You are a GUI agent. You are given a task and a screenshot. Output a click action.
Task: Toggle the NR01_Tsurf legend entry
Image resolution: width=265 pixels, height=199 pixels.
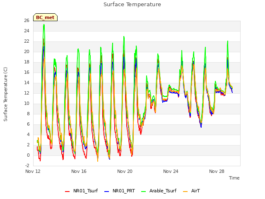tap(81, 191)
